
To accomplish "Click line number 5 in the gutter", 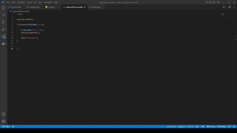I will (12, 25).
